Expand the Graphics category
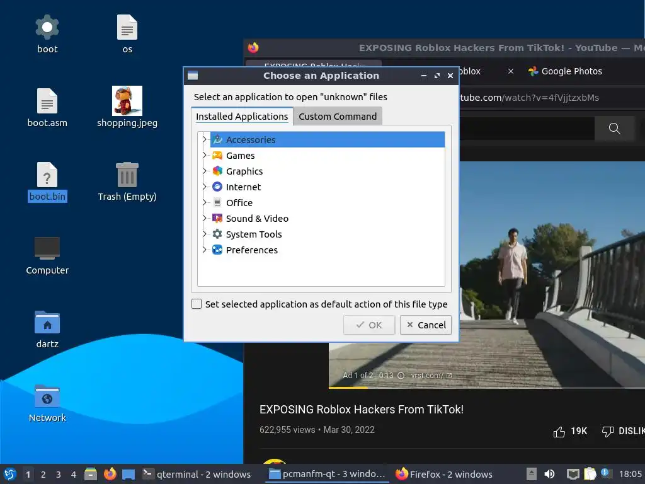The height and width of the screenshot is (484, 645). [204, 171]
